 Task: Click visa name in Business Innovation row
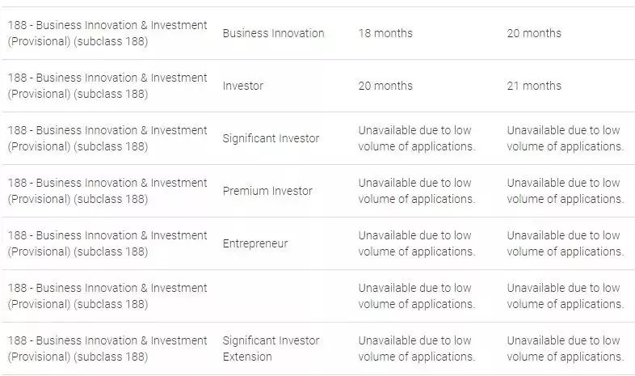[107, 33]
